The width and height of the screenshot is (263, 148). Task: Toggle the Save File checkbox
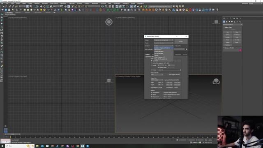click(x=175, y=46)
